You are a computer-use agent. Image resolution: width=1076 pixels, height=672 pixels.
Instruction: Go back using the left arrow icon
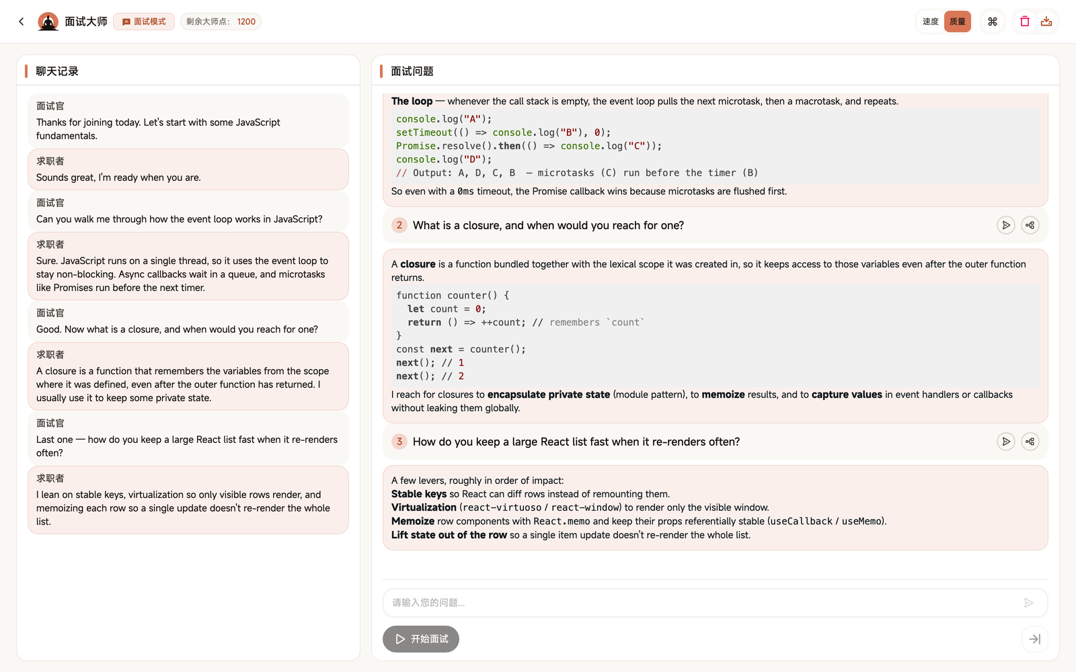pos(22,22)
